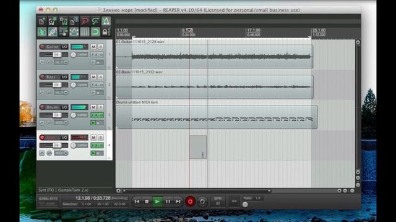Open the green FX button on fourth track

point(95,146)
